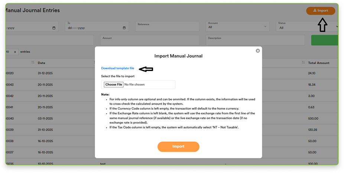Select the journal row dated 03-11-2025
The height and width of the screenshot is (173, 344).
(45, 118)
